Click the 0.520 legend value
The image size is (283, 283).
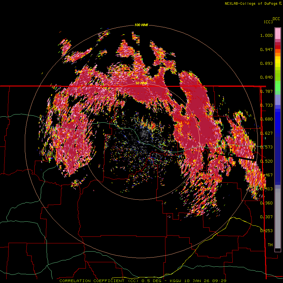(266, 161)
